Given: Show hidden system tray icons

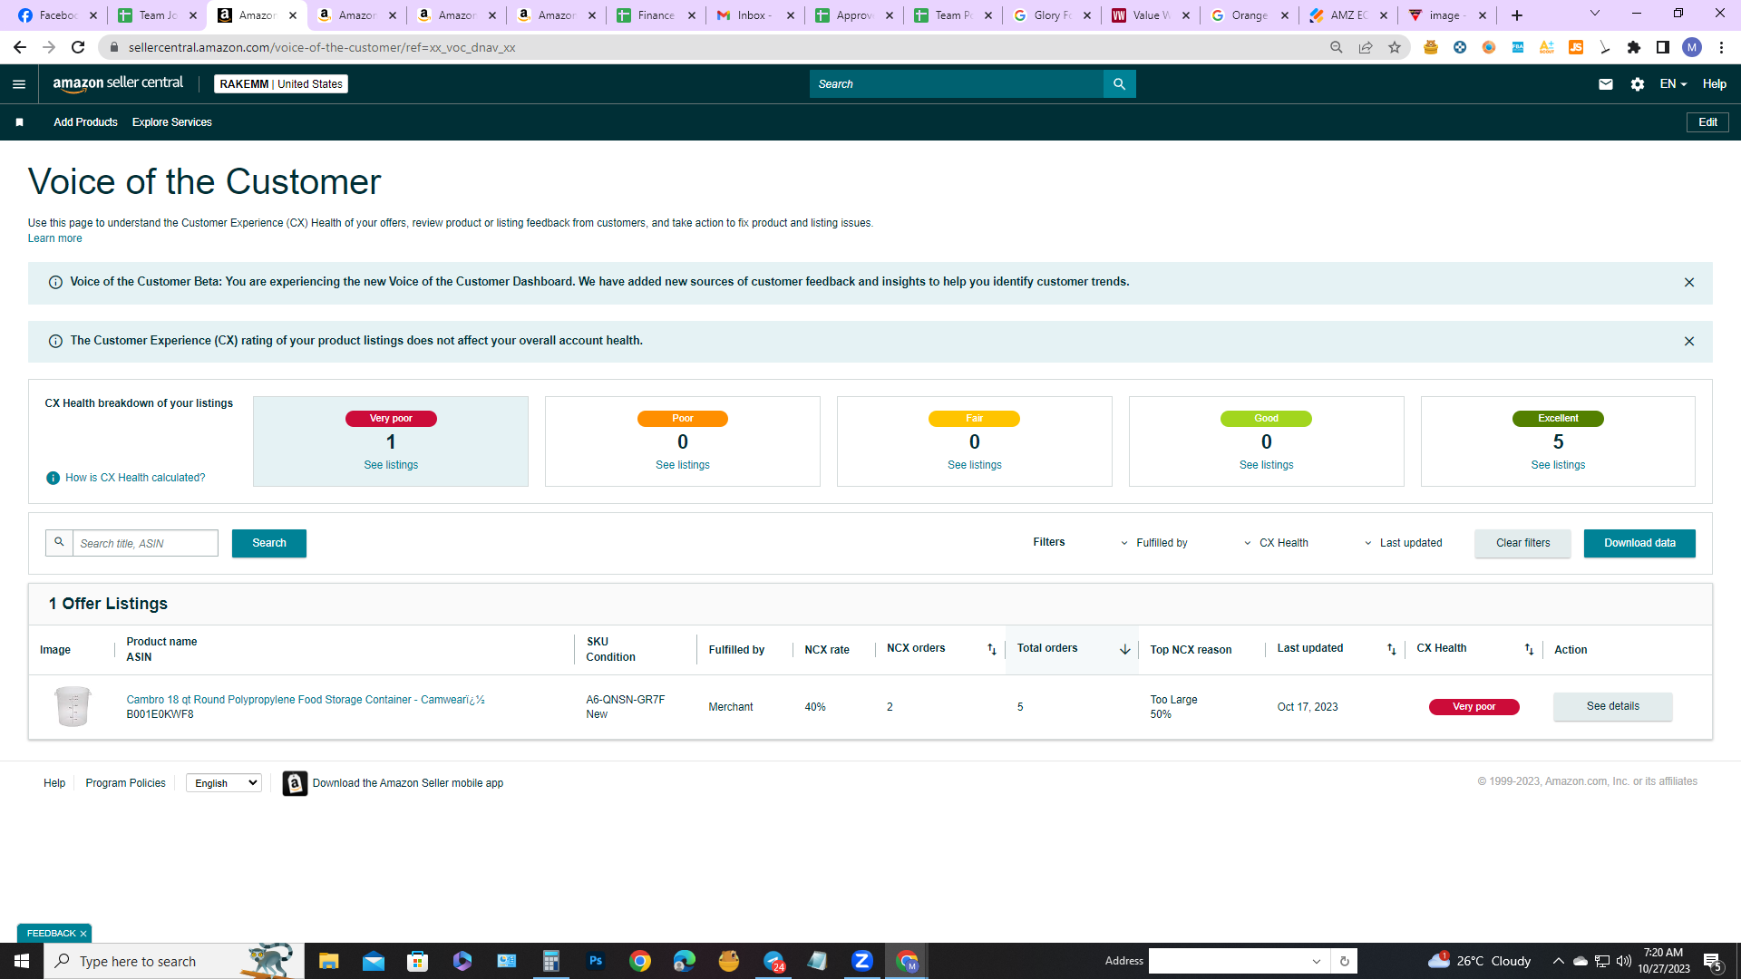Looking at the screenshot, I should tap(1558, 961).
